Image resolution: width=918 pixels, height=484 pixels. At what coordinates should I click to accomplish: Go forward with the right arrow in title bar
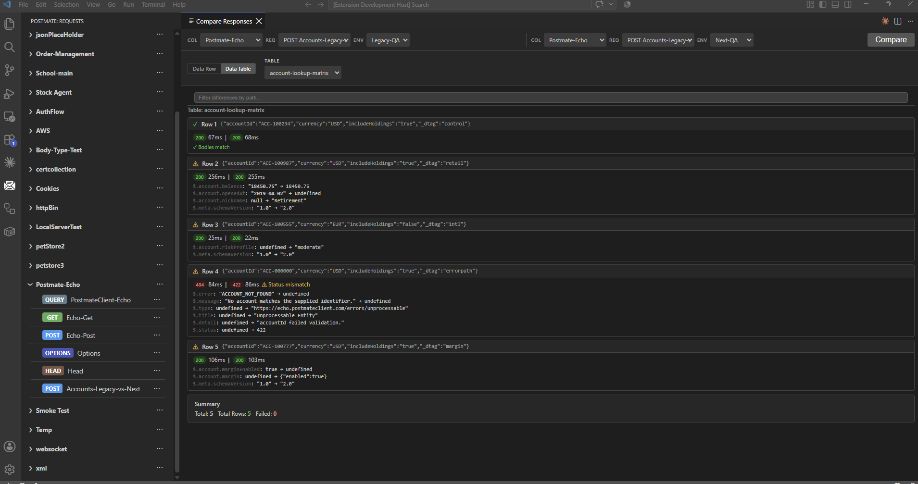(321, 4)
